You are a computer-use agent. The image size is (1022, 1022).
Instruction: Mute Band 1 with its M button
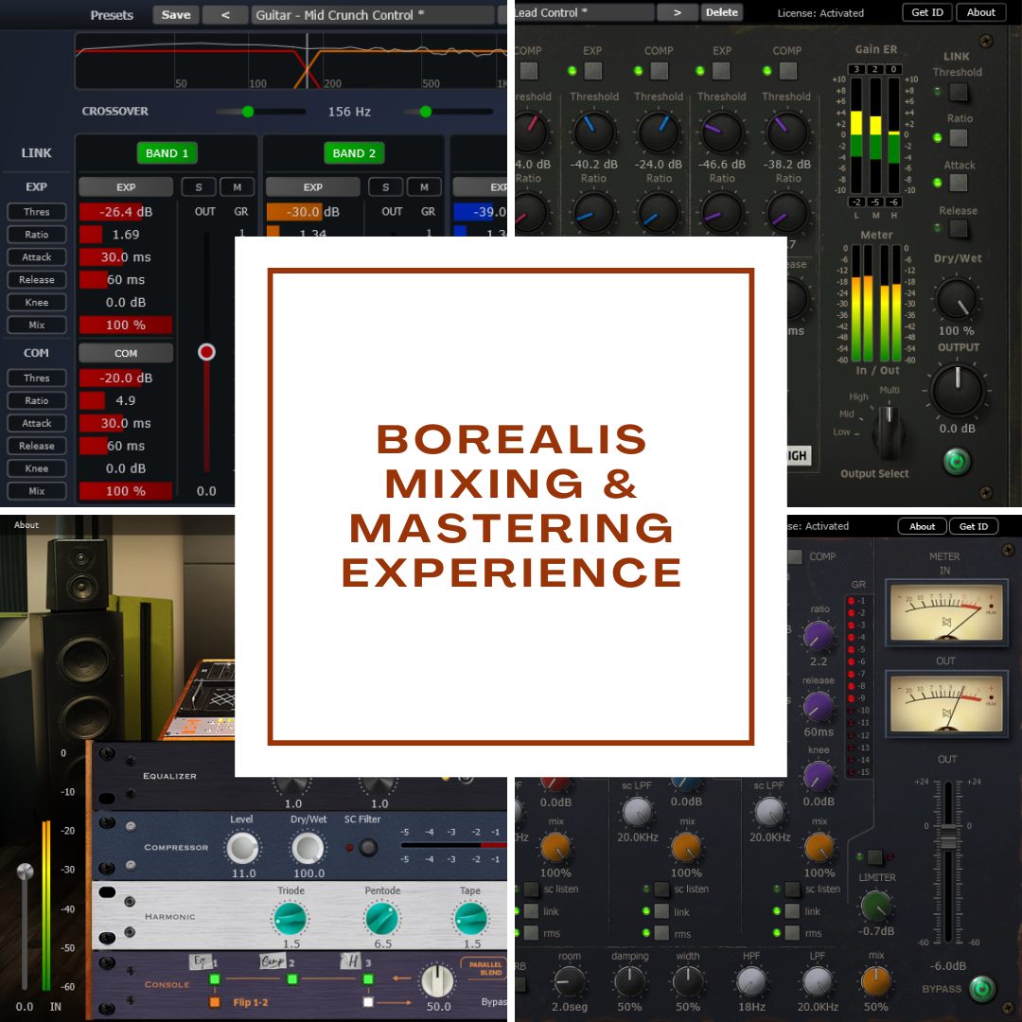click(x=238, y=187)
